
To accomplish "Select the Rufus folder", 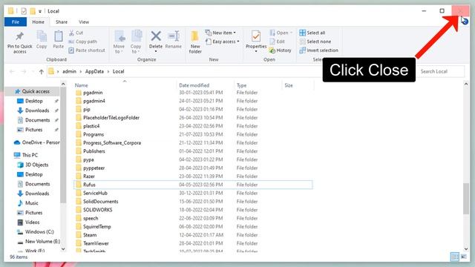I will [x=193, y=185].
